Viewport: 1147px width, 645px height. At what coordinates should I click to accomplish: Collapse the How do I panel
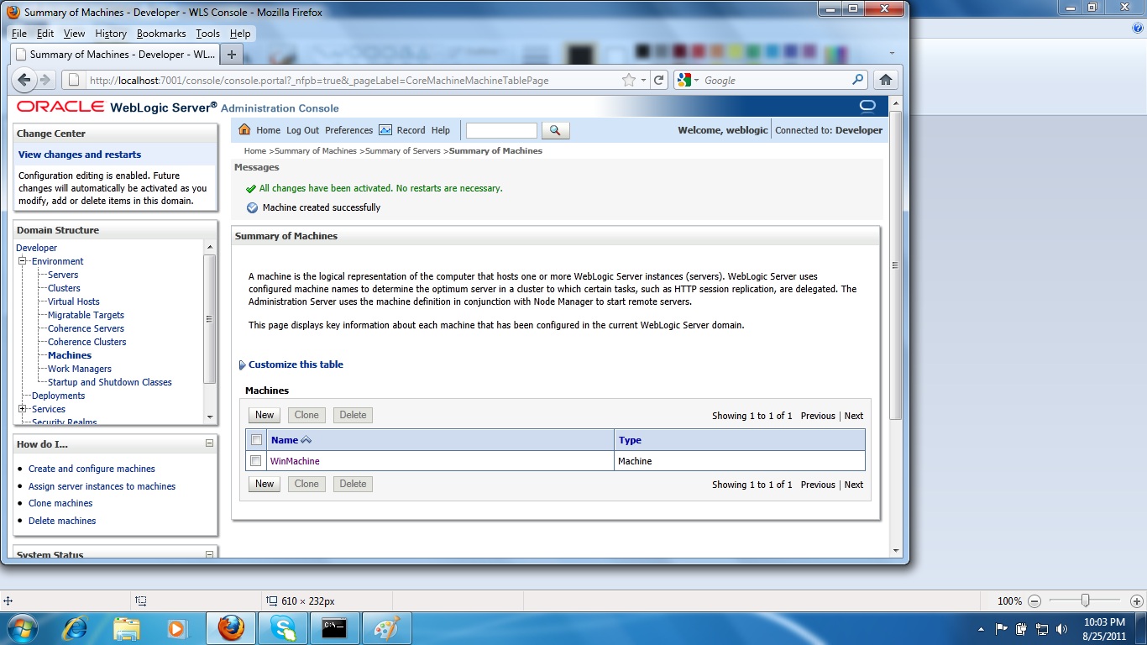(209, 443)
